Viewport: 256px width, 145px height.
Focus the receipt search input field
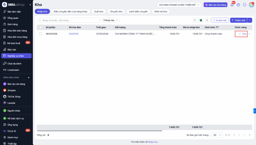click(x=68, y=20)
